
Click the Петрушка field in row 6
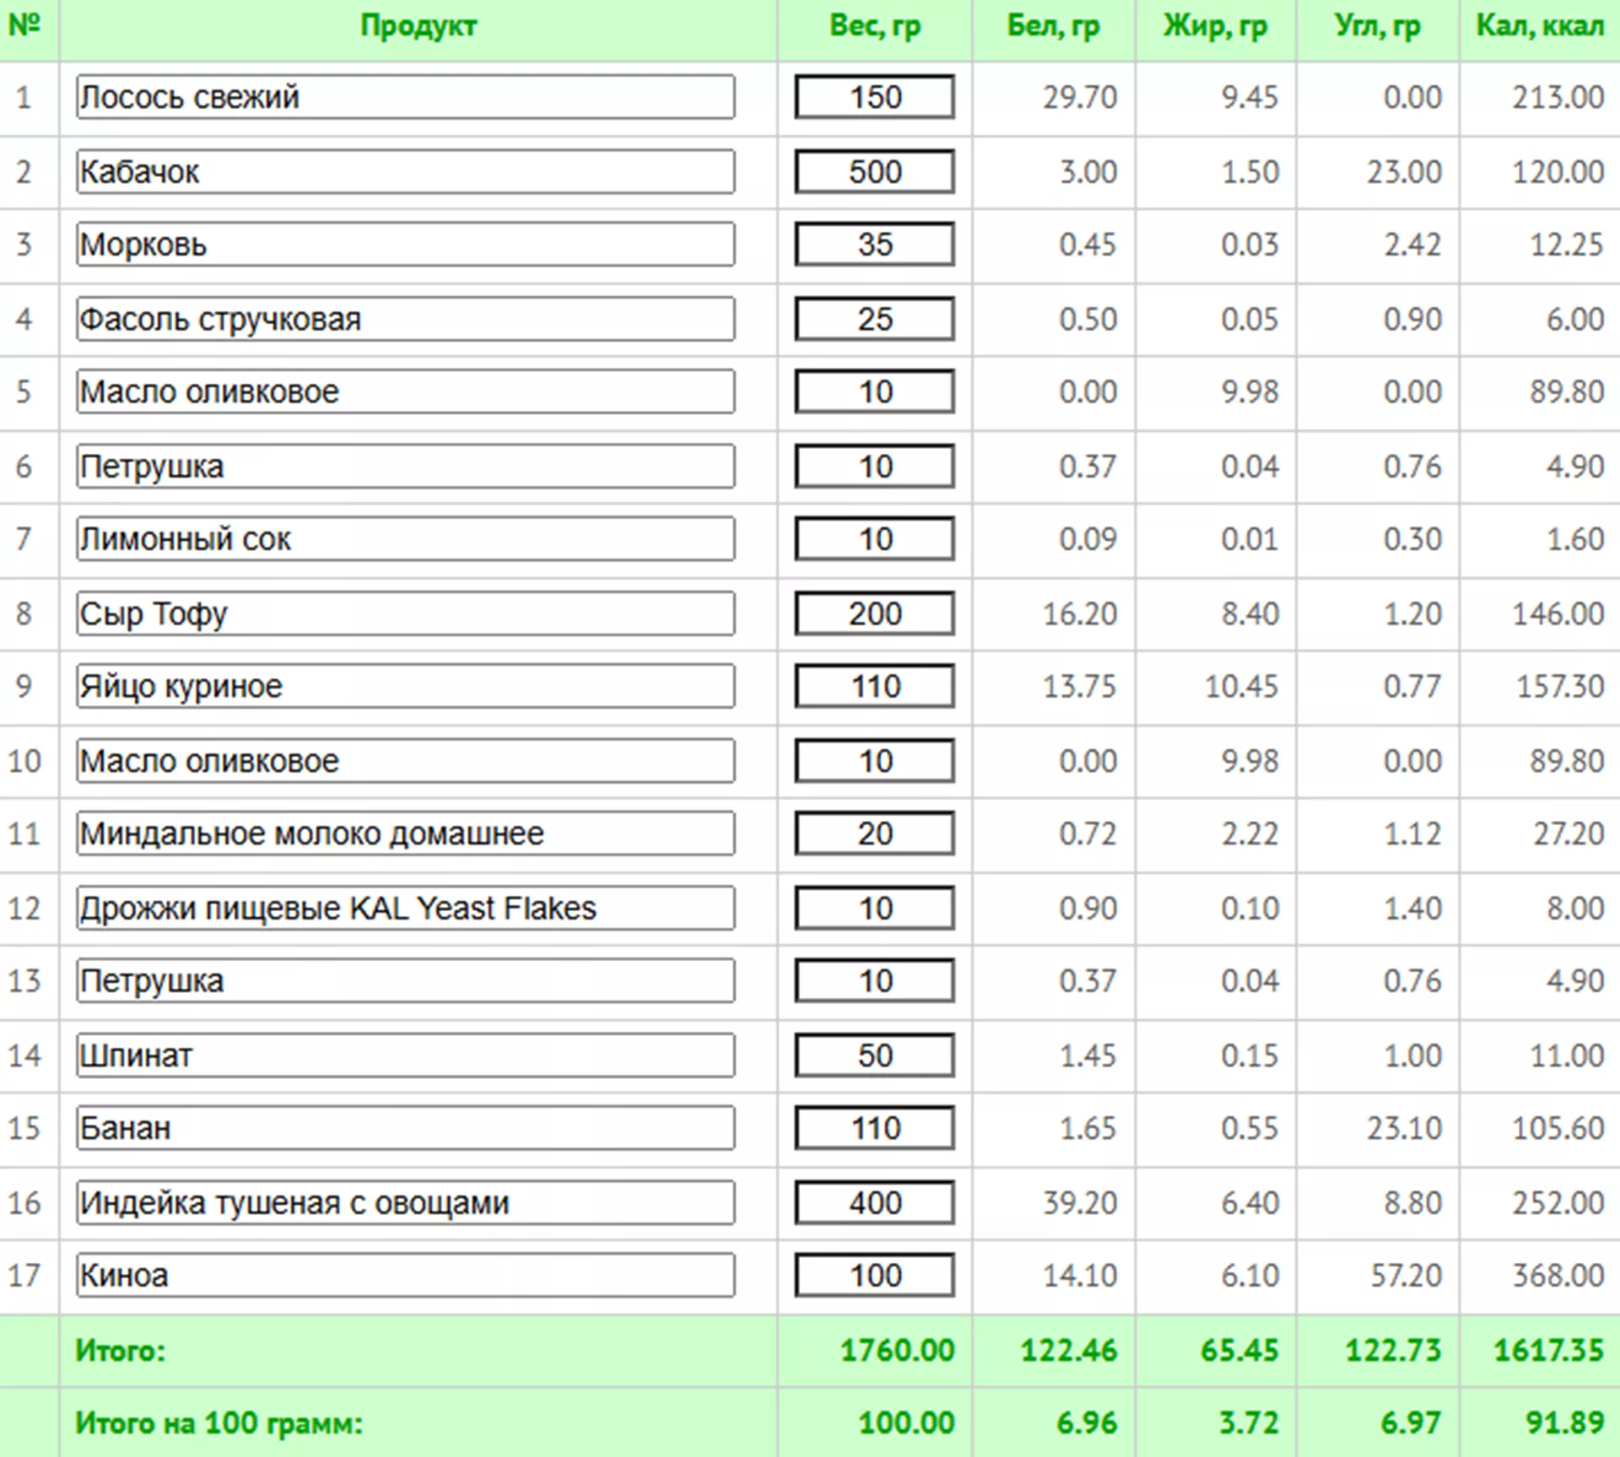405,467
